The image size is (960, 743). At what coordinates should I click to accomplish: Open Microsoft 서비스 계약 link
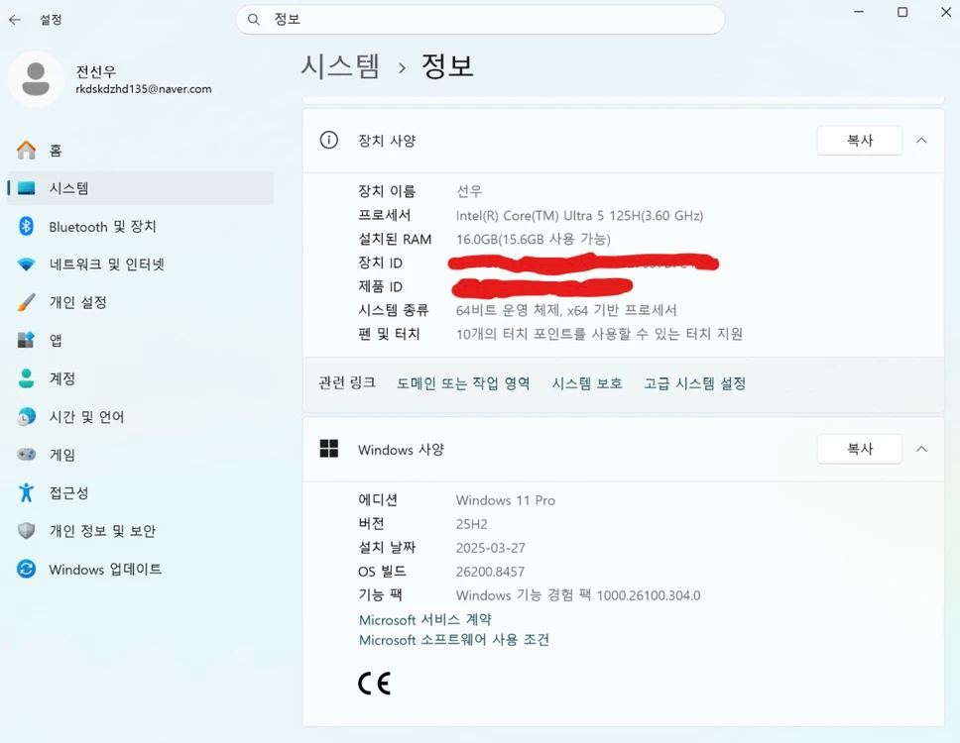(424, 619)
